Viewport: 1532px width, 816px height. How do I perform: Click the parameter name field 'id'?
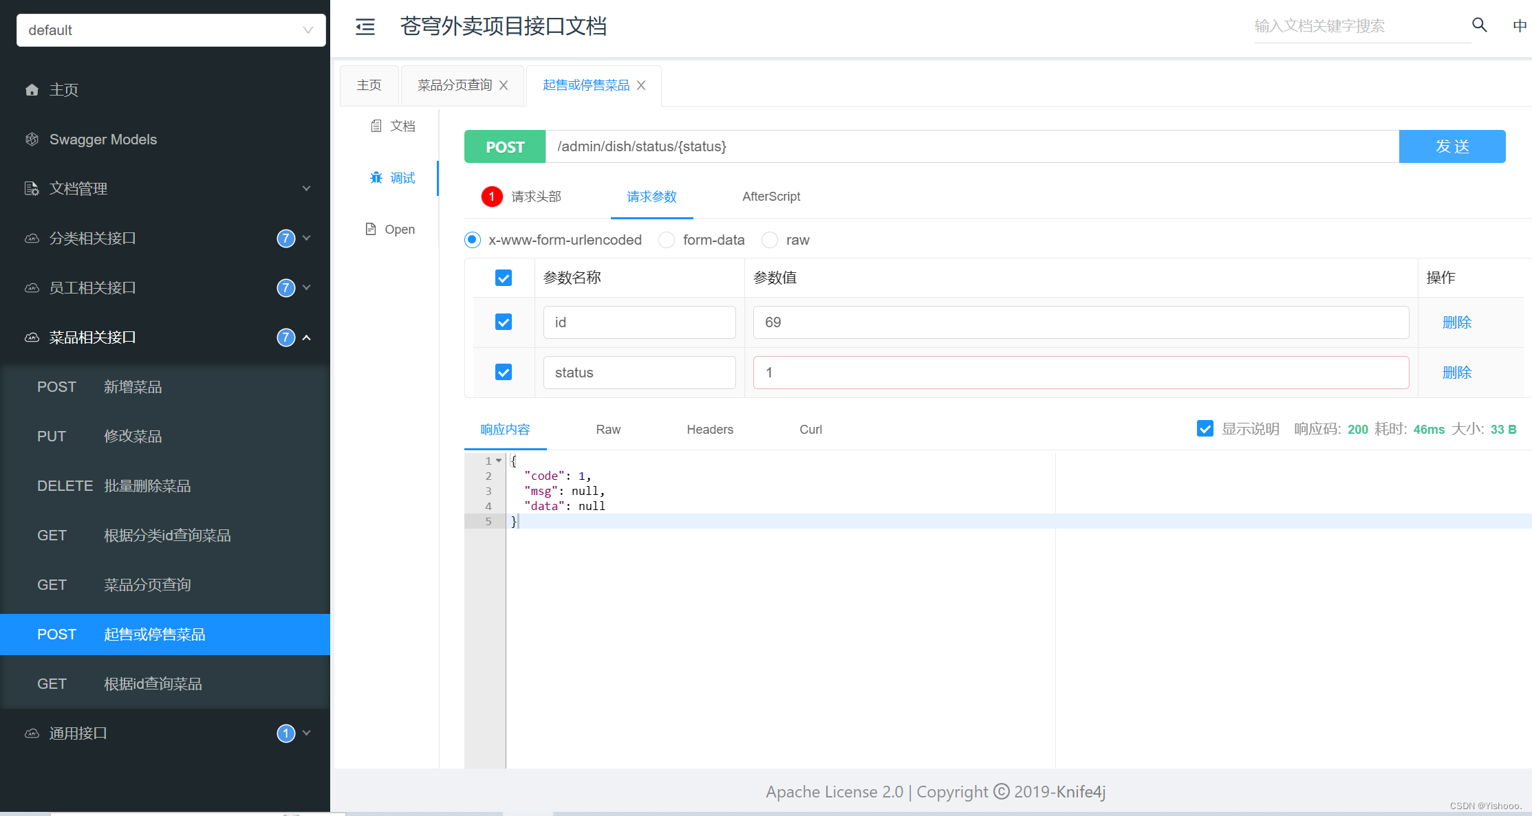[x=639, y=322]
